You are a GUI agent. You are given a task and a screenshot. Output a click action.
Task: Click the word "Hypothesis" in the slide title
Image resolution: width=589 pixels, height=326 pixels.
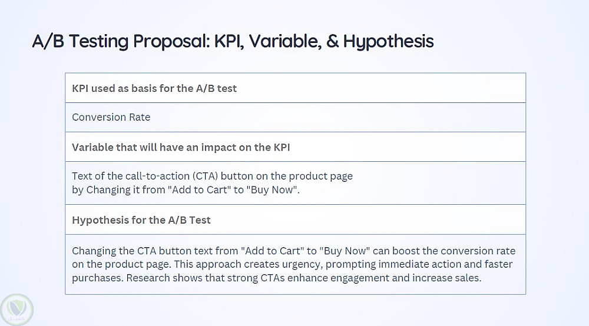pos(388,41)
